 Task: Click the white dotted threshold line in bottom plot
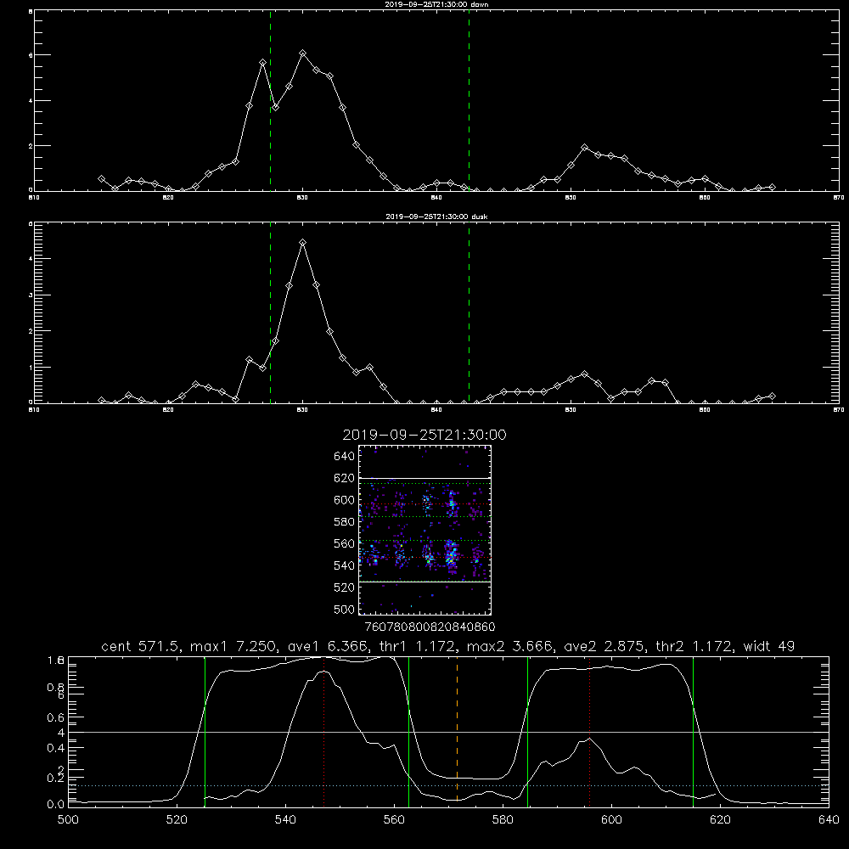448,785
